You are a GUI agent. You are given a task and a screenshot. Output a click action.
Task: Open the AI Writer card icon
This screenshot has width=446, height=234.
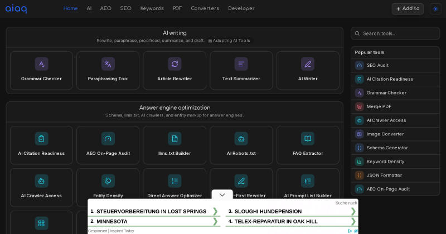coord(308,64)
